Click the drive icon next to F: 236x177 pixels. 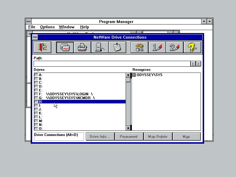click(36, 94)
